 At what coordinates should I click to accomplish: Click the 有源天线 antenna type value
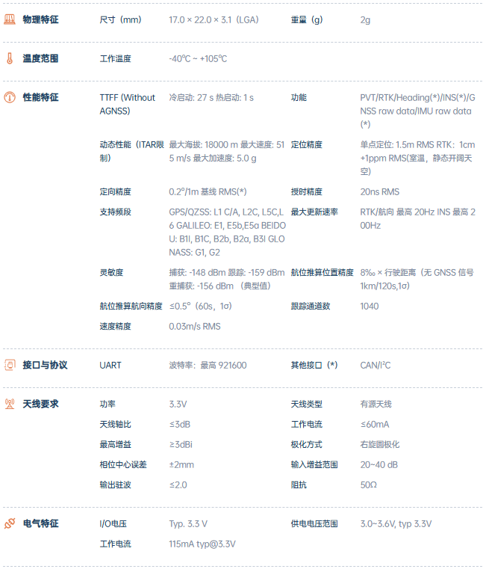(376, 404)
